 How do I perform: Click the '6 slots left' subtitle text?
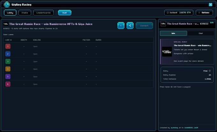pos(30,29)
